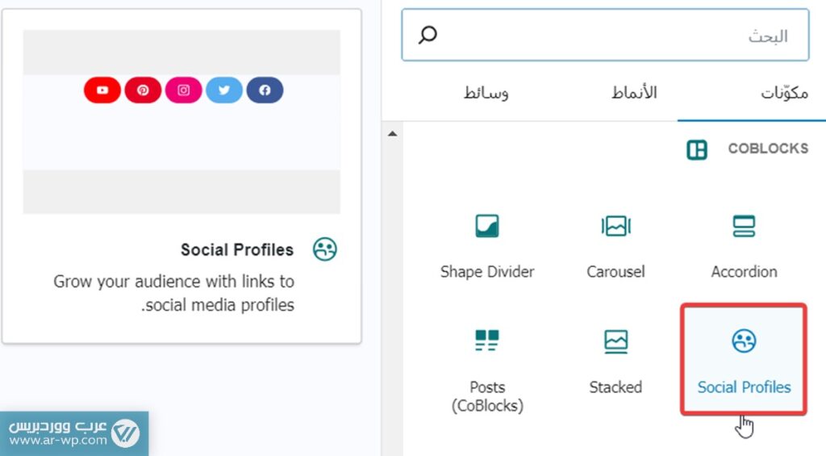Choose the Social Profiles block icon
826x456 pixels.
(x=744, y=341)
